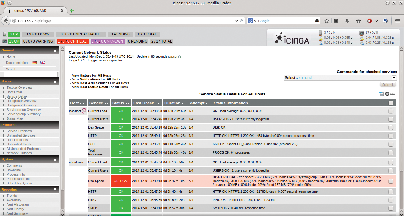The height and width of the screenshot is (216, 404).
Task: Click the CSV export icon above the service table
Action: [381, 94]
